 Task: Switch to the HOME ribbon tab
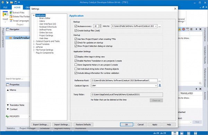coord(17,7)
